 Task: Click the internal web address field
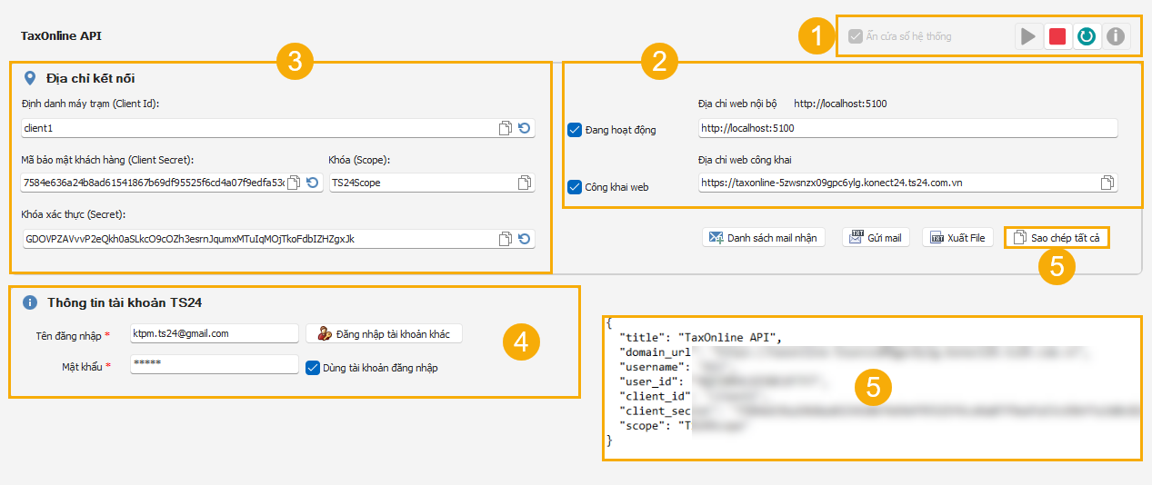coord(907,128)
